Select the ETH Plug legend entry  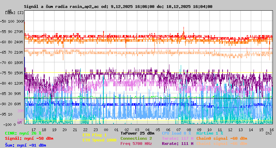click(95, 135)
